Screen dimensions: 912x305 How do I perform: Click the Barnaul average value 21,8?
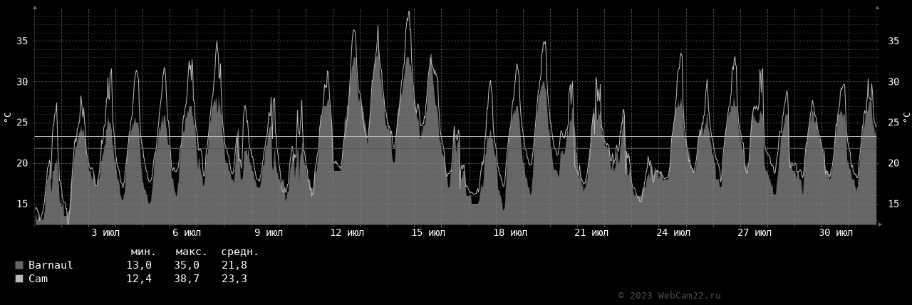(x=234, y=265)
